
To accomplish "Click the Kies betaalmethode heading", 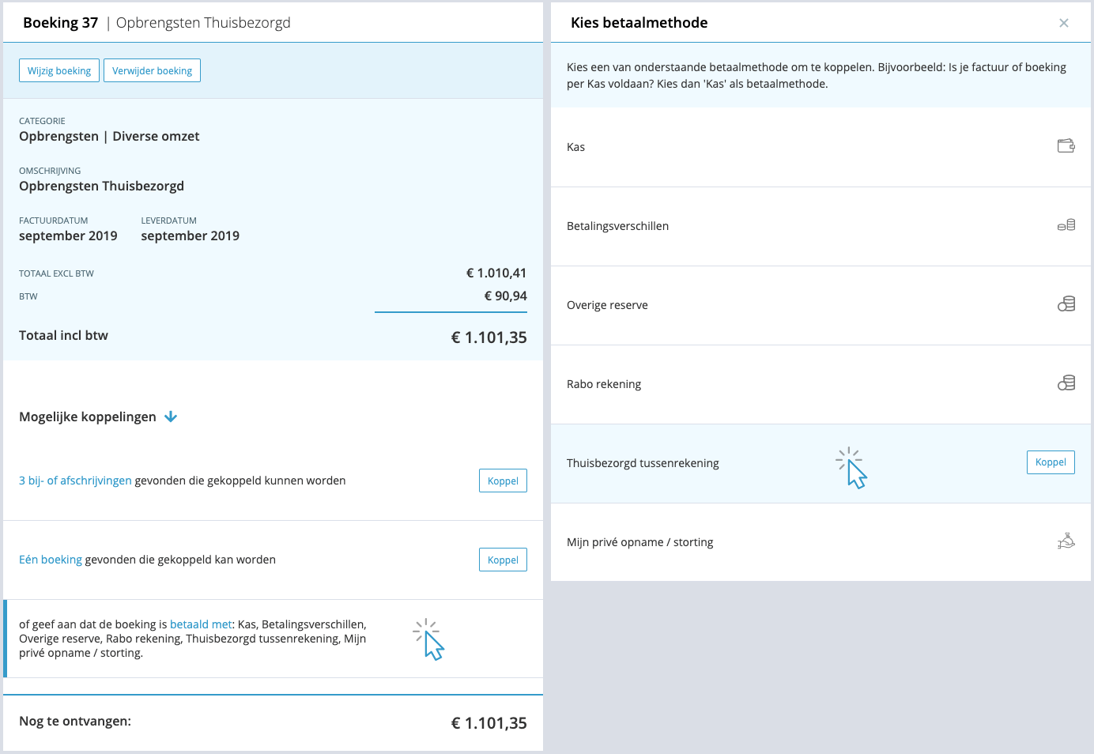I will pos(639,23).
